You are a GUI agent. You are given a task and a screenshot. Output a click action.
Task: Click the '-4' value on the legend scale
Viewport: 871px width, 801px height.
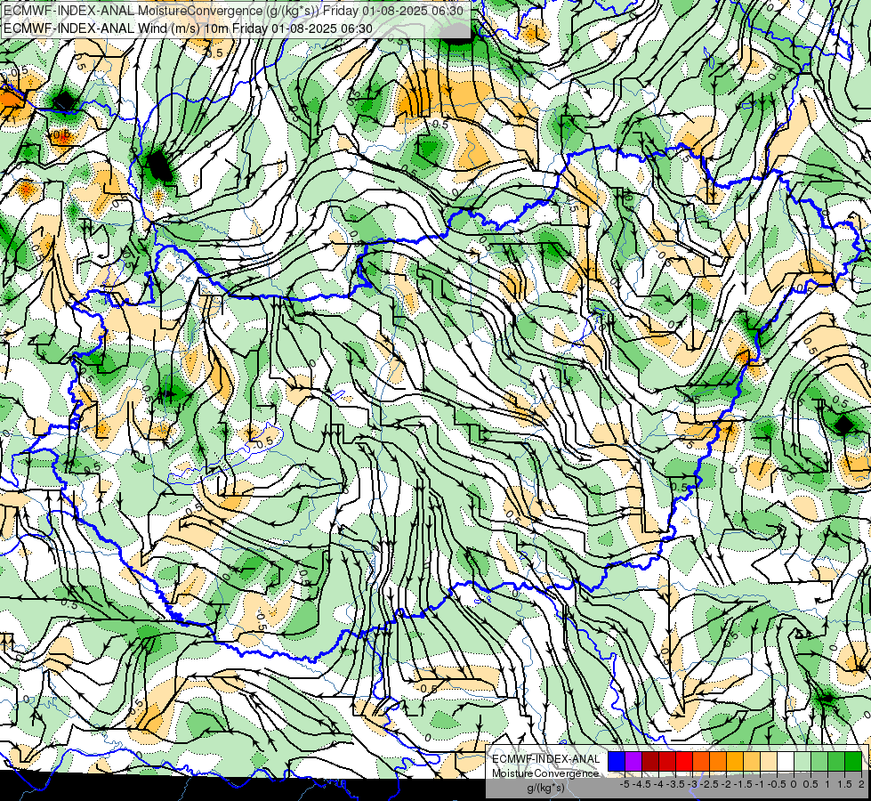(x=658, y=784)
